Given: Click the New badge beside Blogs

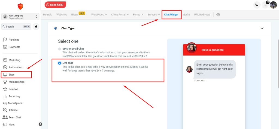Looking at the screenshot, I should [x=82, y=13].
